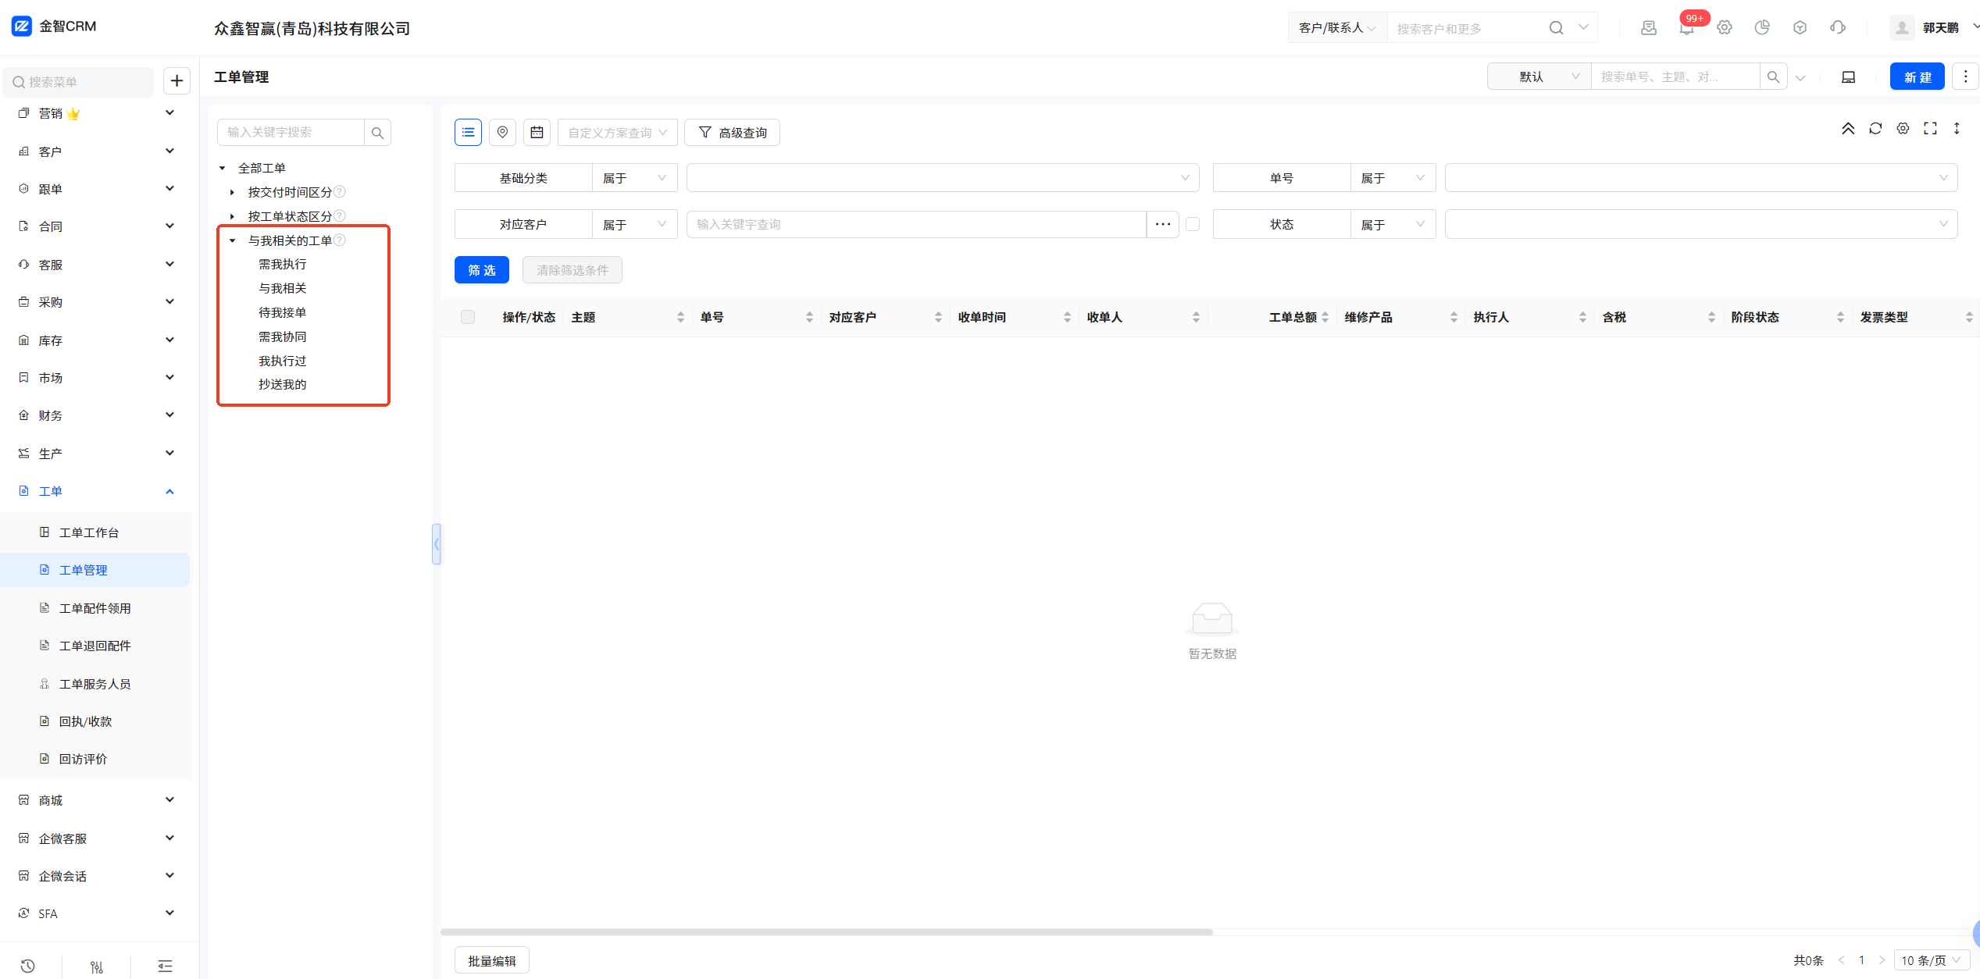Screen dimensions: 1980x979
Task: Open table column settings gear icon
Action: tap(1903, 129)
